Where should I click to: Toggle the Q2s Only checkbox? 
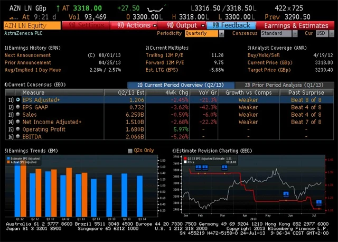(130, 151)
